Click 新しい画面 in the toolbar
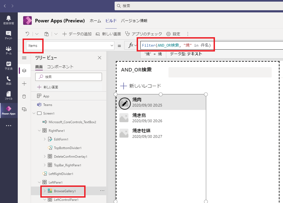 (x=108, y=34)
